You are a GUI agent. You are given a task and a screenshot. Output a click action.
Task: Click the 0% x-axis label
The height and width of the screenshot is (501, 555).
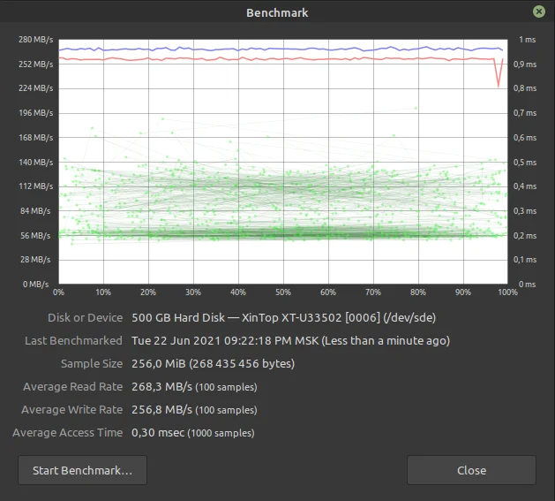click(x=58, y=292)
